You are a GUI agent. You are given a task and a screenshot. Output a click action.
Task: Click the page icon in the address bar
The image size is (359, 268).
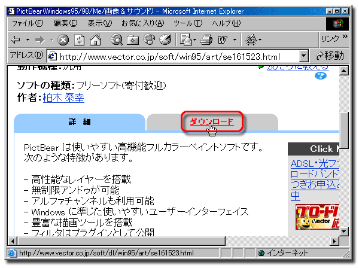(53, 56)
